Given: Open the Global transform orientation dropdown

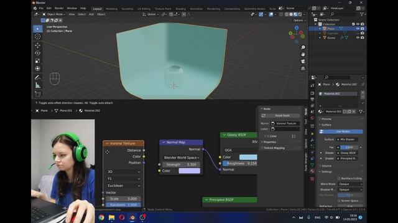Looking at the screenshot, I should click(150, 14).
